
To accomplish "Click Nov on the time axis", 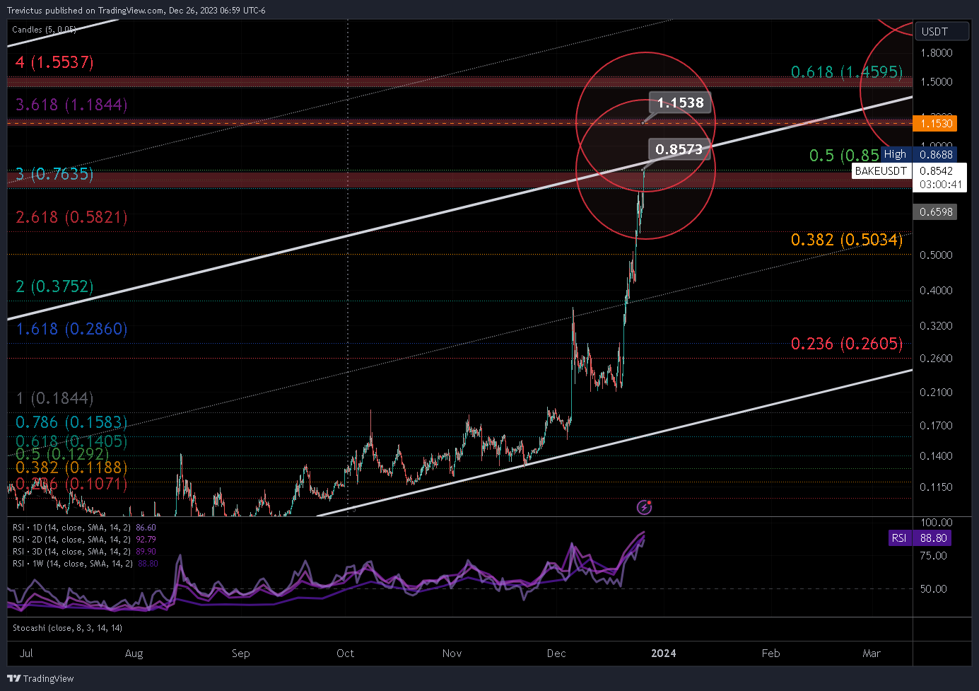I will [x=452, y=654].
